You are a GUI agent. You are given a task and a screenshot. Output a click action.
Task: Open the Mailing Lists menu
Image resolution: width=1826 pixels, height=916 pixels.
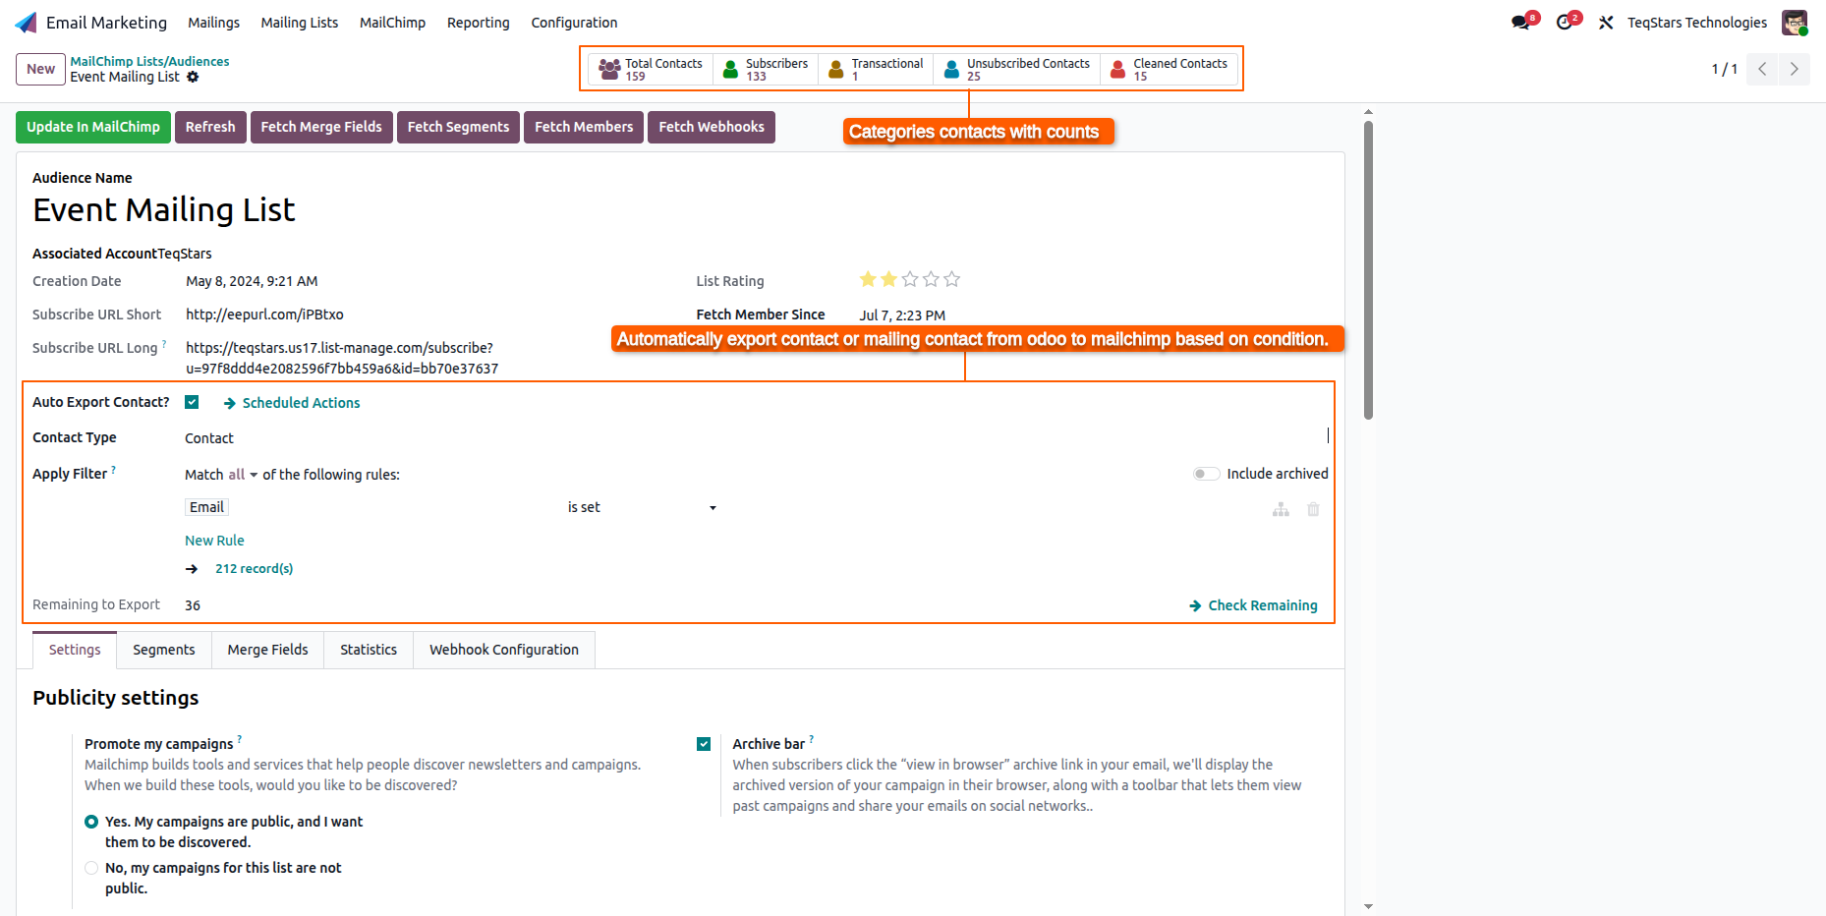coord(300,23)
